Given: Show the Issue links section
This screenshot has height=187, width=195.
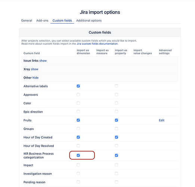Looking at the screenshot, I should 43,61.
